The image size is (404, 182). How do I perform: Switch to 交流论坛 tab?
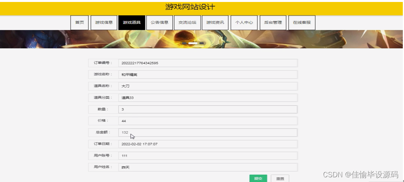click(x=187, y=23)
